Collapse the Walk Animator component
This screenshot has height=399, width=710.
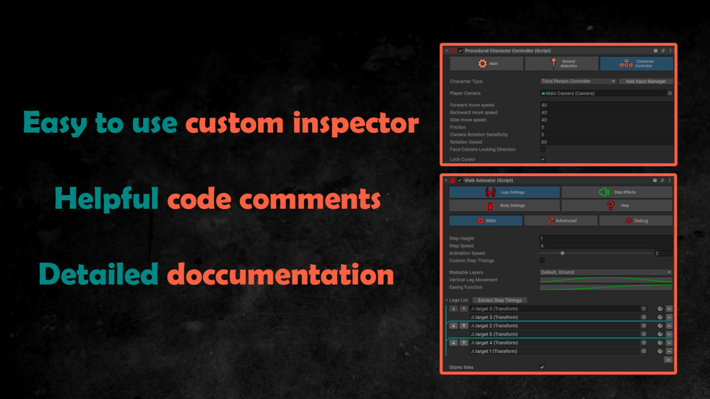pos(447,180)
